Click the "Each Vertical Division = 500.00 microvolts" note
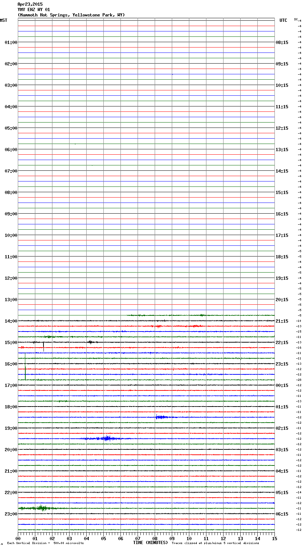The width and height of the screenshot is (303, 548). click(45, 543)
